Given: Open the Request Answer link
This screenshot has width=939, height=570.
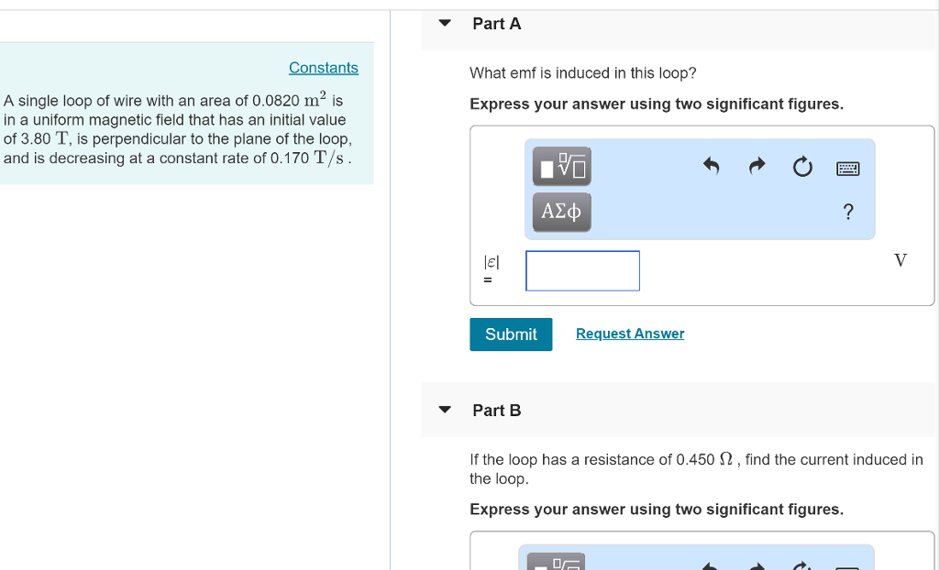Looking at the screenshot, I should (x=630, y=334).
